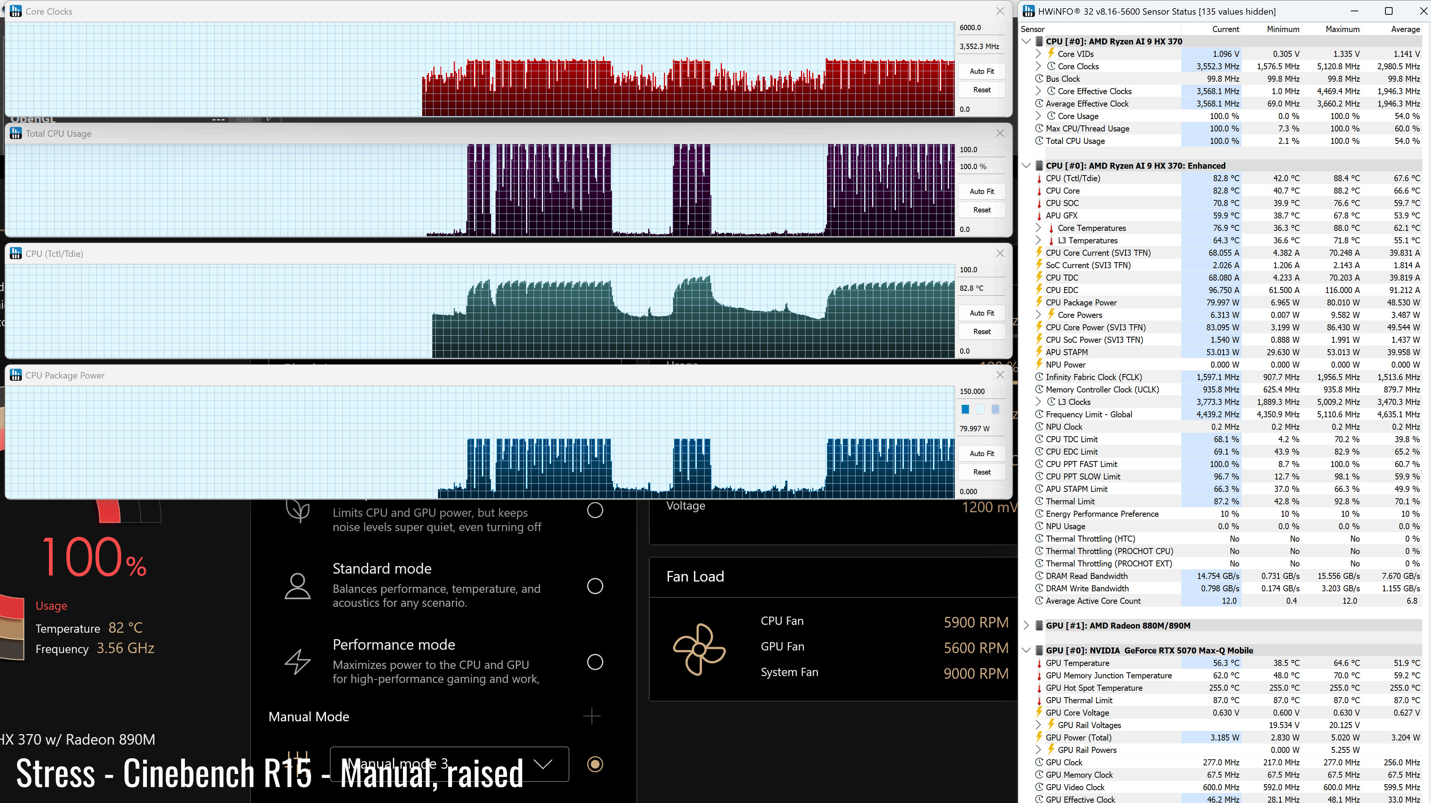Expand the GPU Rail Powers row
This screenshot has width=1431, height=803.
(x=1038, y=750)
